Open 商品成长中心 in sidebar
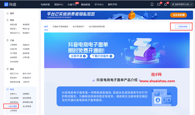Image resolution: width=195 pixels, height=115 pixels. tap(15, 33)
